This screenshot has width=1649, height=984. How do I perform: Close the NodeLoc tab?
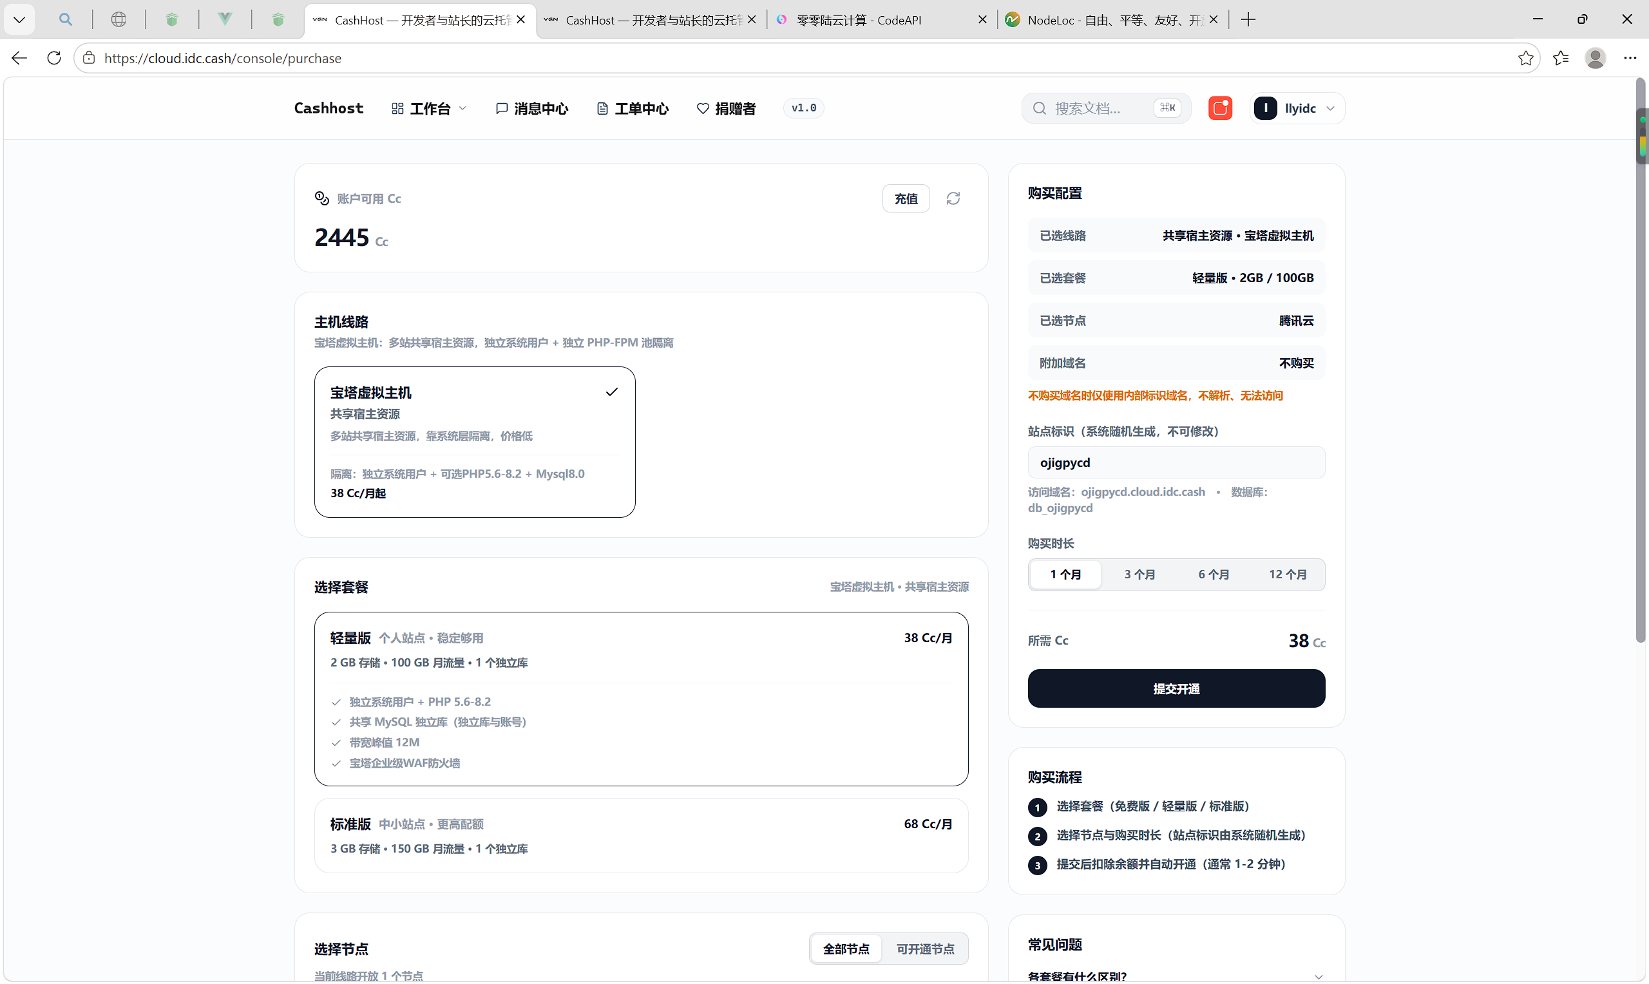tap(1214, 20)
